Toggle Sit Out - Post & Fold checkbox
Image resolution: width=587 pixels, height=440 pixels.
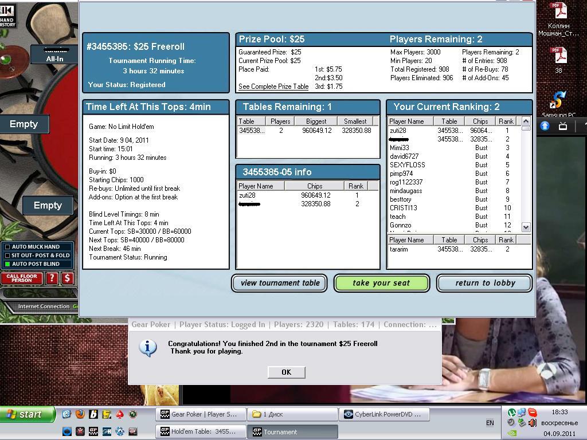(x=7, y=255)
